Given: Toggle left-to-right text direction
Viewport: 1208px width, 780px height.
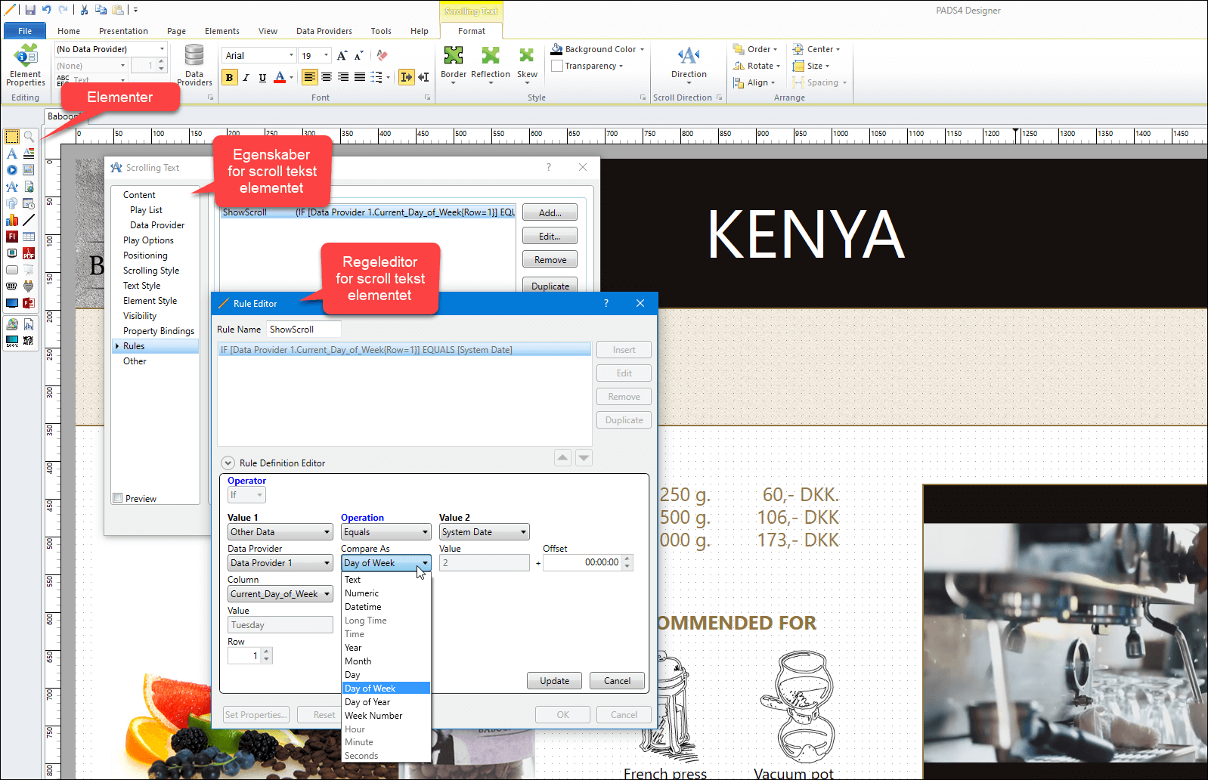Looking at the screenshot, I should (x=407, y=77).
